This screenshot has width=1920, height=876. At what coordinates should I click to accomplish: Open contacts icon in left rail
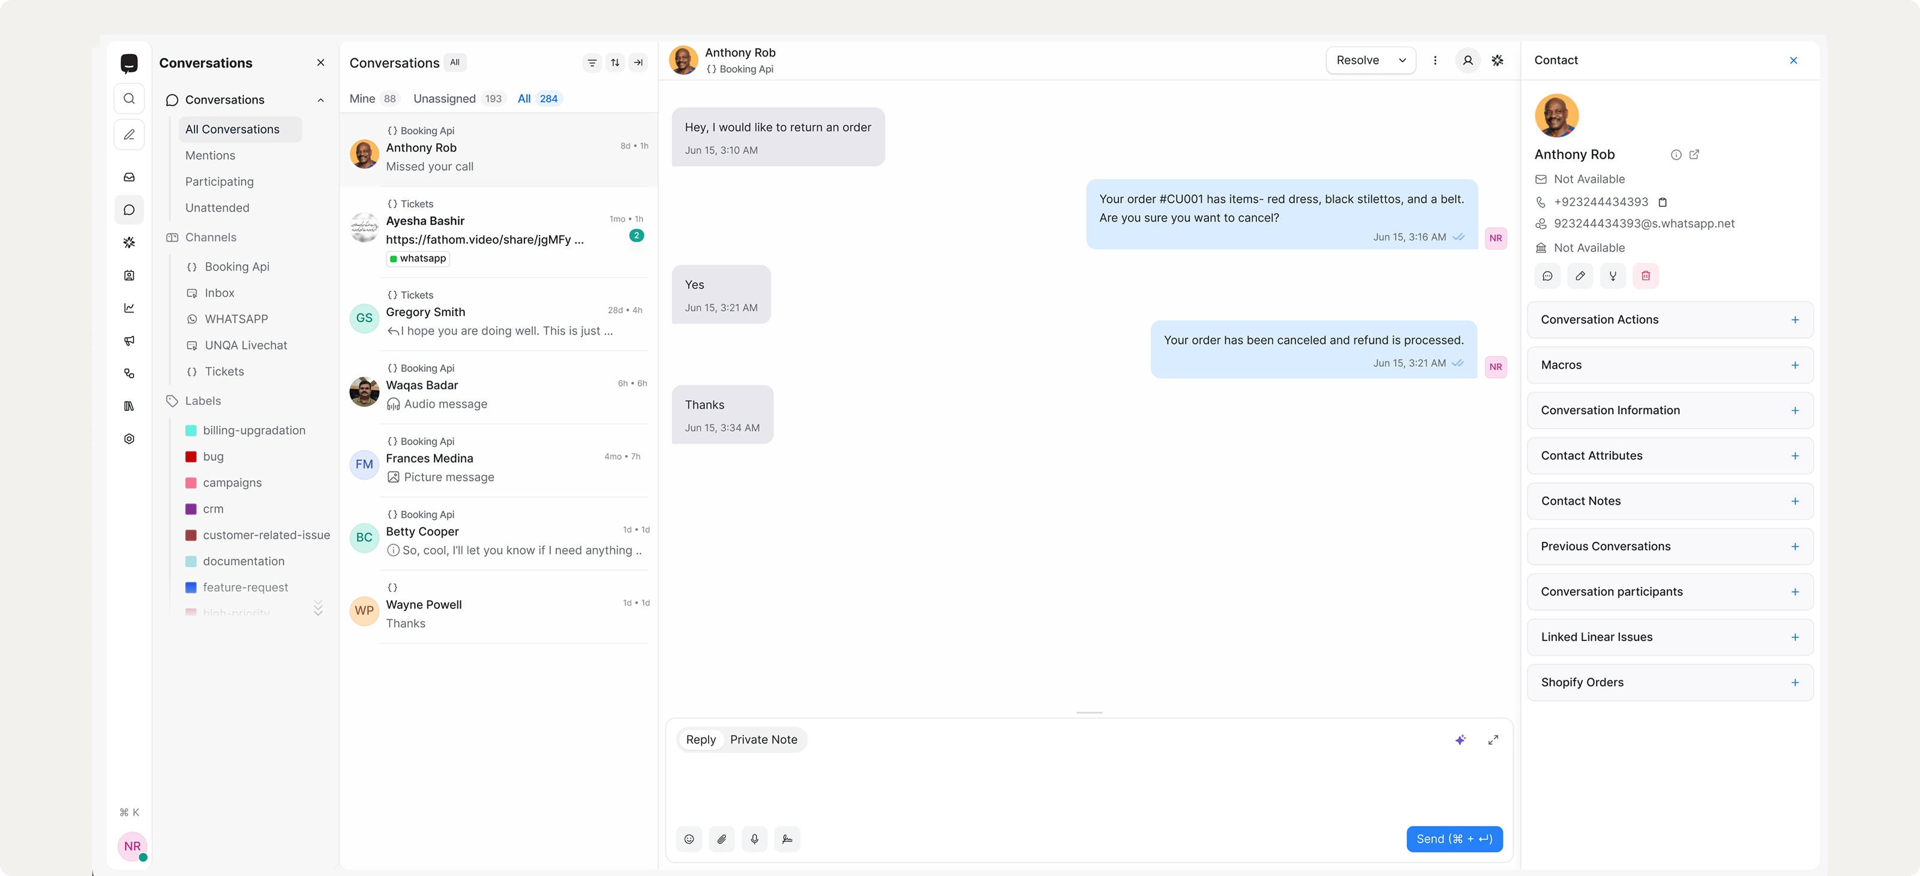tap(129, 276)
